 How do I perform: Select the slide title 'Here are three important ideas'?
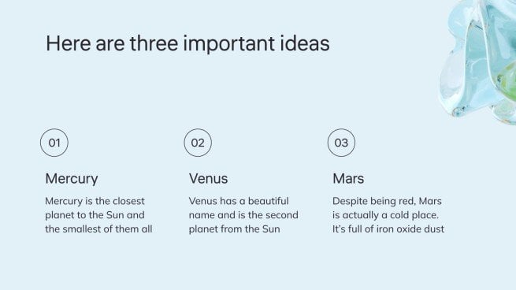(187, 44)
